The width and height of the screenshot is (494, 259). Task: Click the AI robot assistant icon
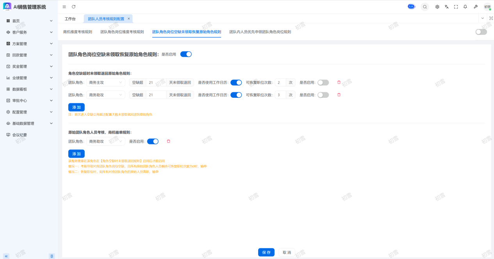[411, 7]
